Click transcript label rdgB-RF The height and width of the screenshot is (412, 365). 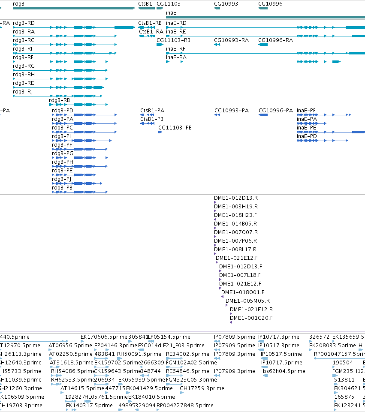click(23, 57)
